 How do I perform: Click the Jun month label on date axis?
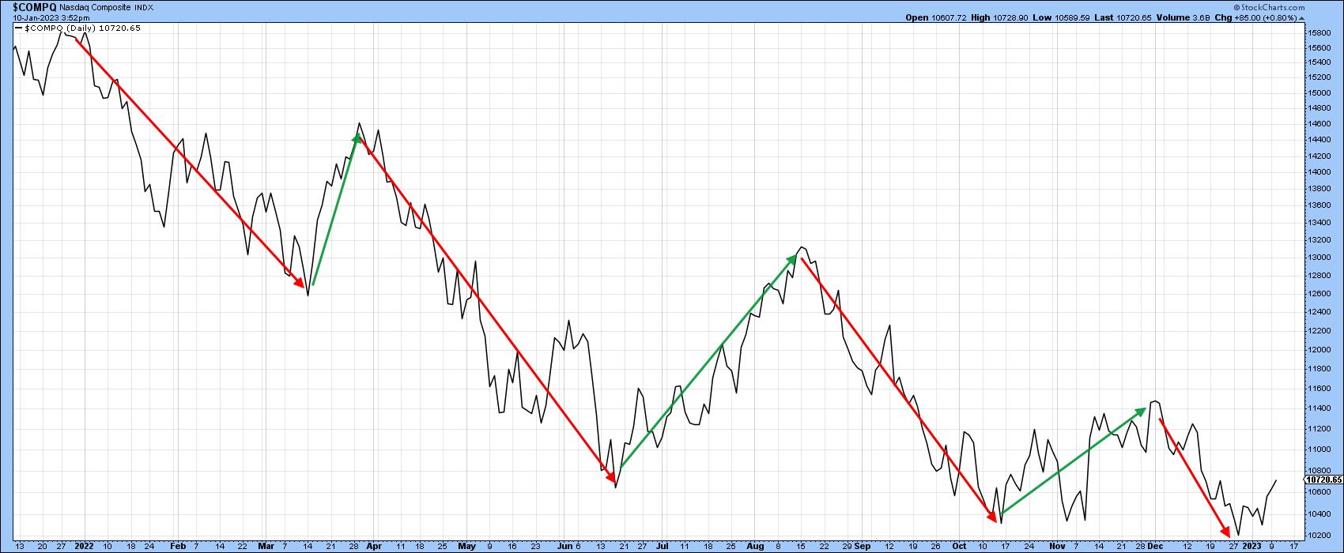[x=565, y=546]
